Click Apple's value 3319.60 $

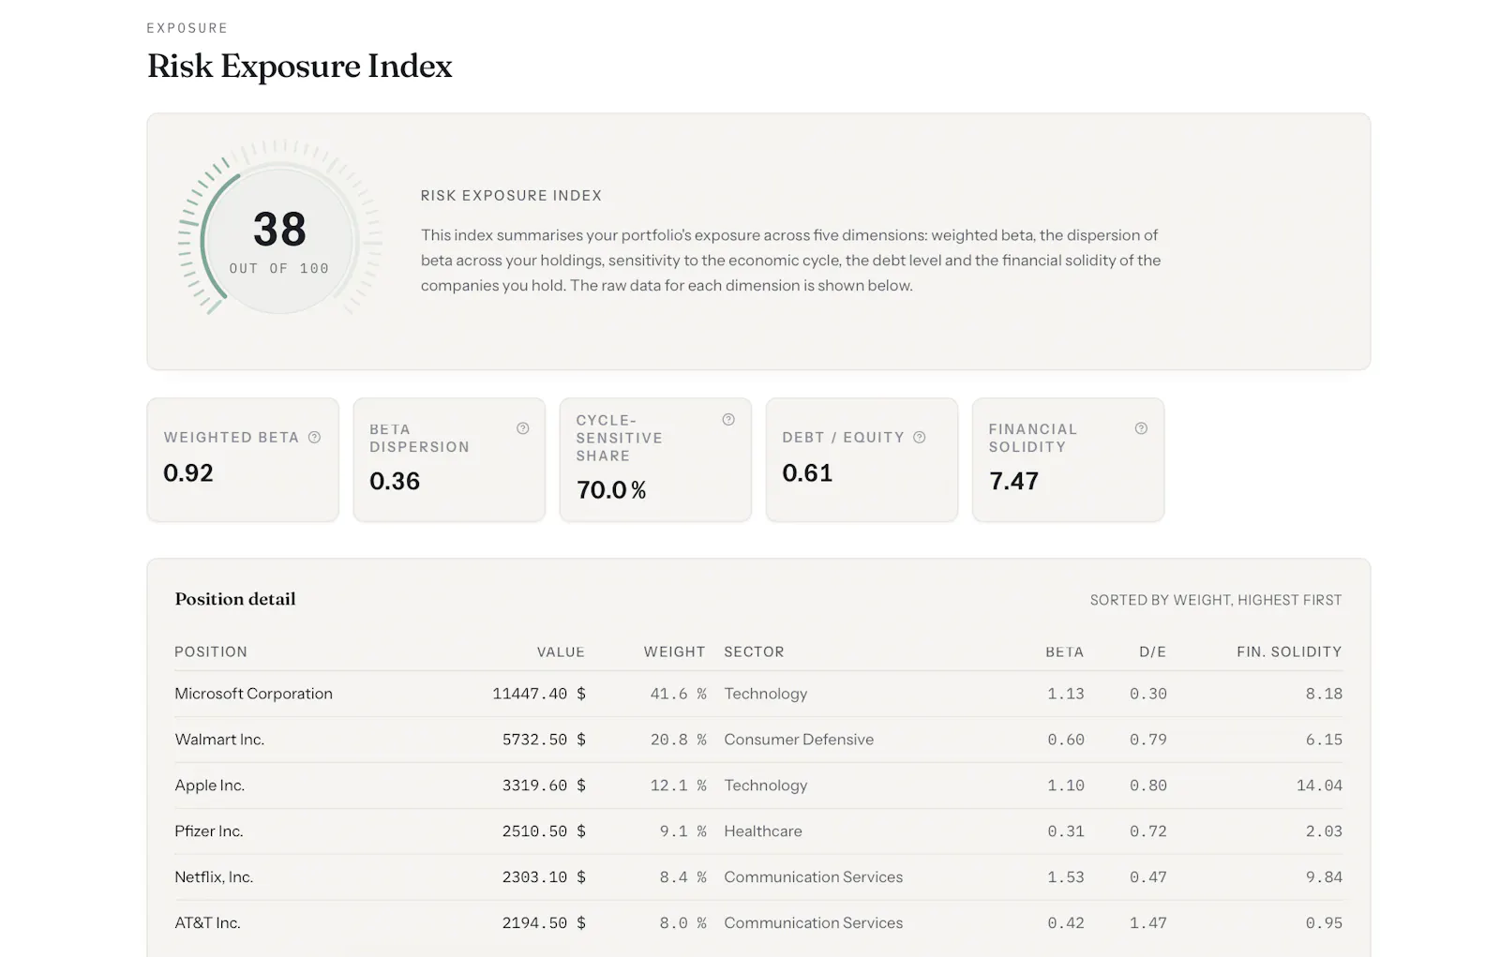[544, 785]
